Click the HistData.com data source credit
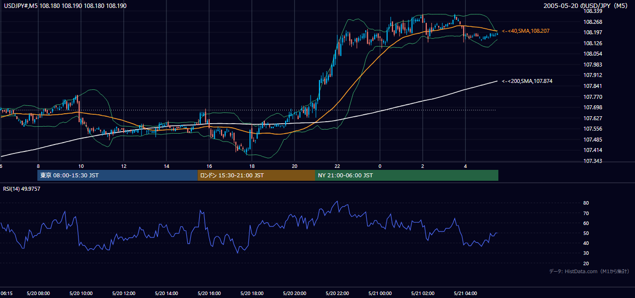The height and width of the screenshot is (298, 635). click(589, 271)
